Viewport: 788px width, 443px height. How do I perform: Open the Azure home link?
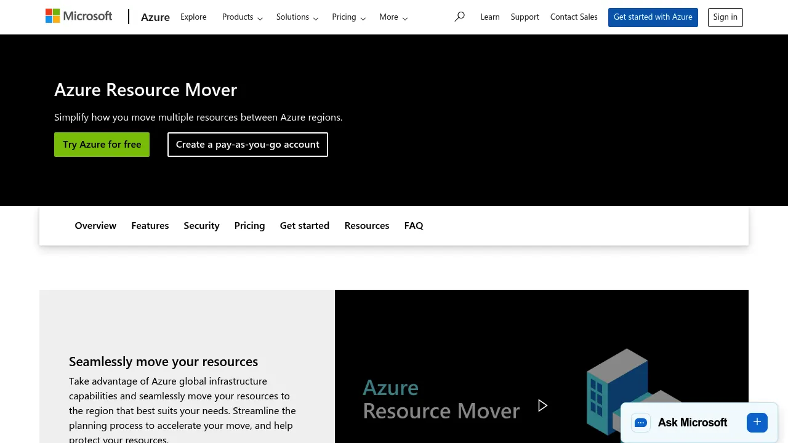tap(155, 17)
